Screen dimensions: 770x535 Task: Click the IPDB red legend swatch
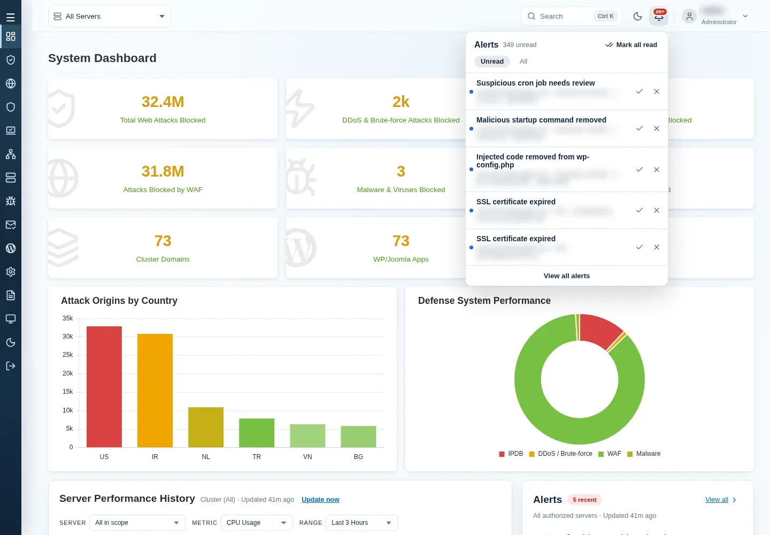tap(502, 454)
